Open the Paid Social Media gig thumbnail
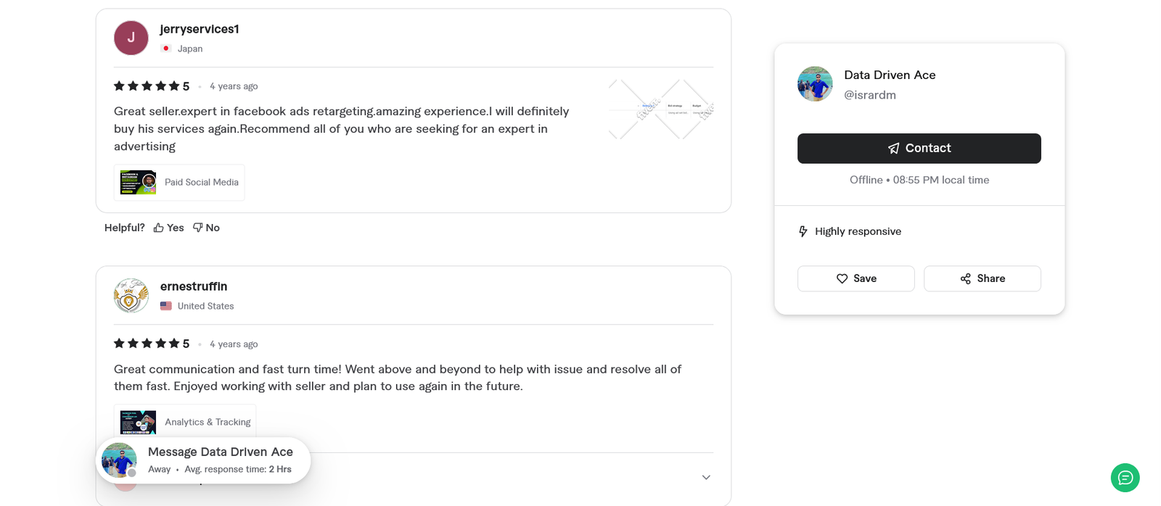The width and height of the screenshot is (1161, 506). coord(137,182)
